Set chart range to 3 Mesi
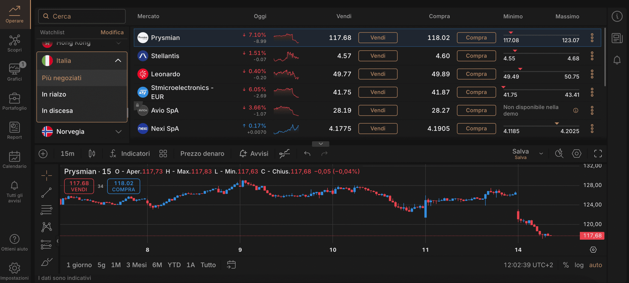 point(136,265)
